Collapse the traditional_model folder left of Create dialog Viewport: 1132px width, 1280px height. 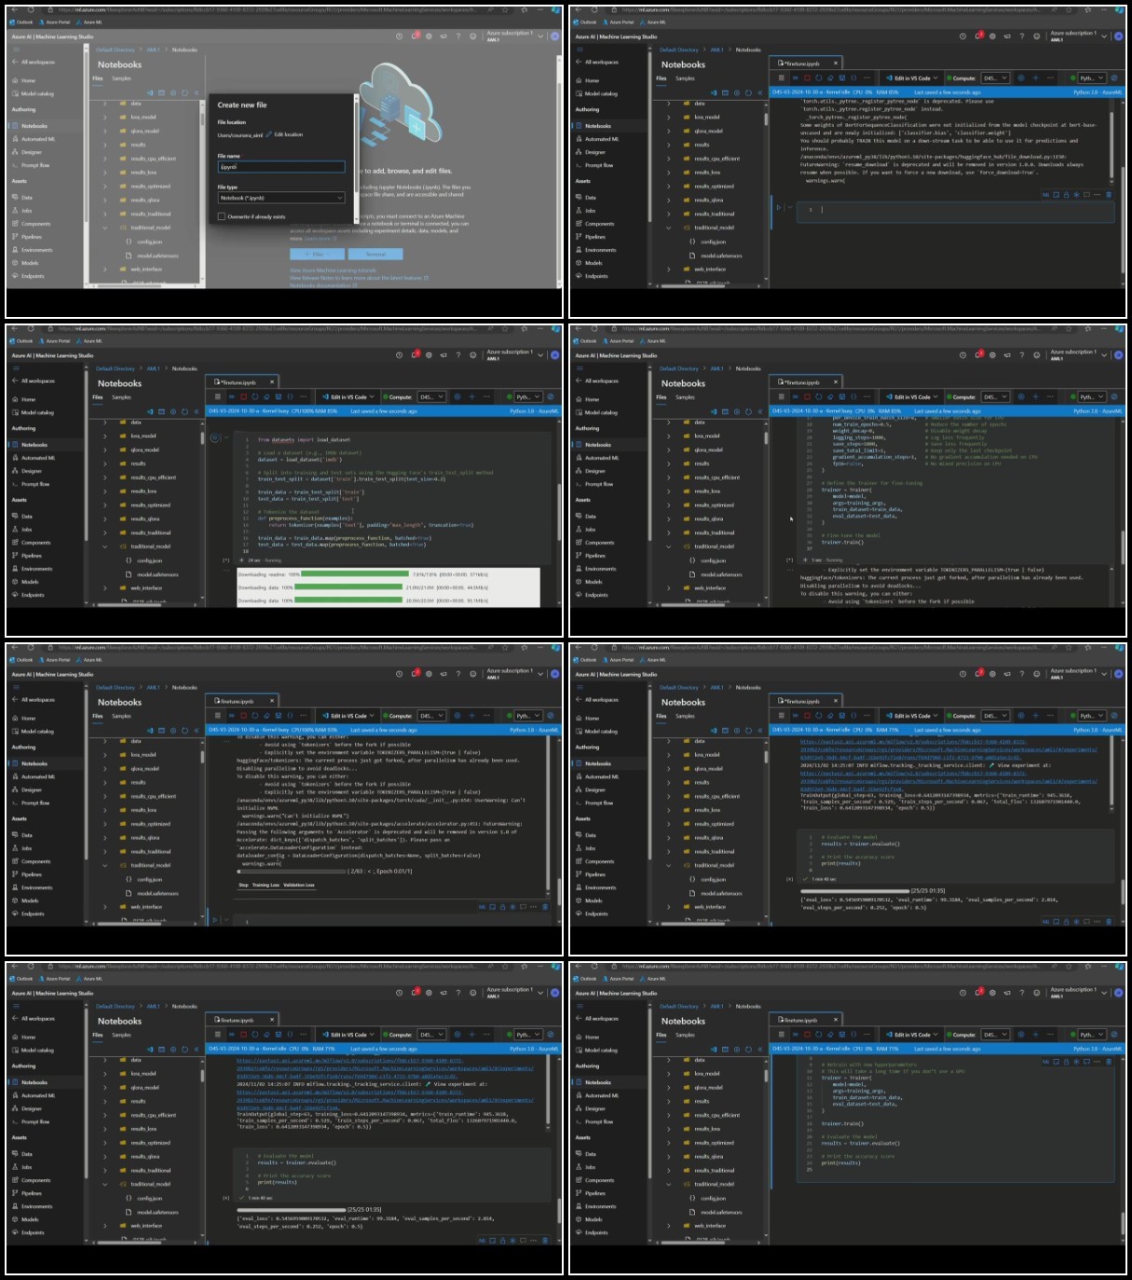[105, 227]
